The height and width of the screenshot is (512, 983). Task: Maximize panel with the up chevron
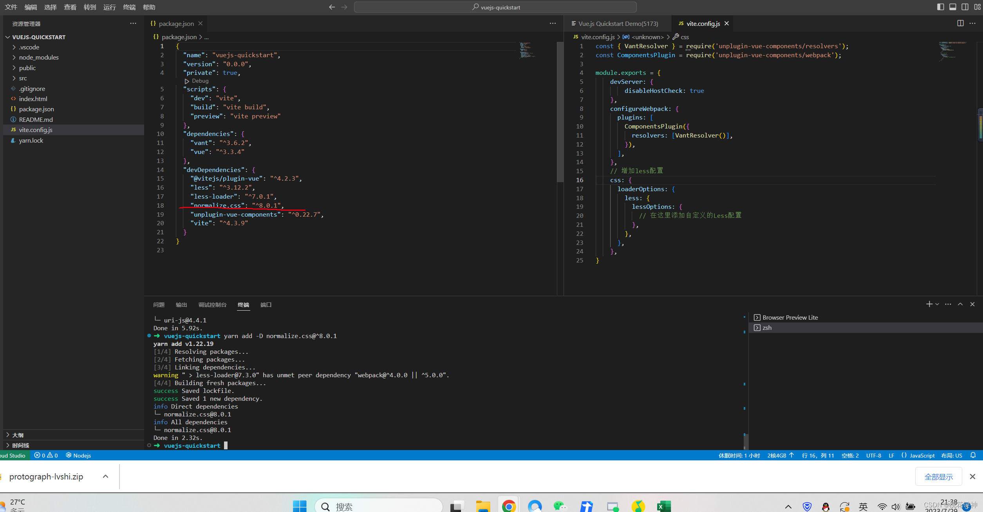tap(960, 304)
